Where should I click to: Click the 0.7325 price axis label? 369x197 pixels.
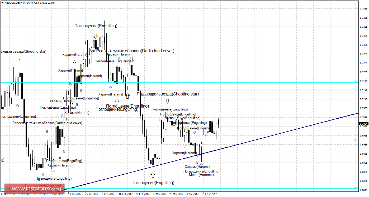364,36
